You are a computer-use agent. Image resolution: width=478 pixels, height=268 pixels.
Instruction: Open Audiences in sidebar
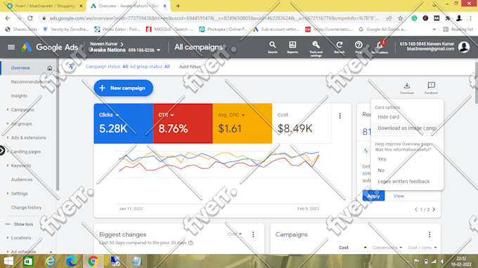click(22, 180)
